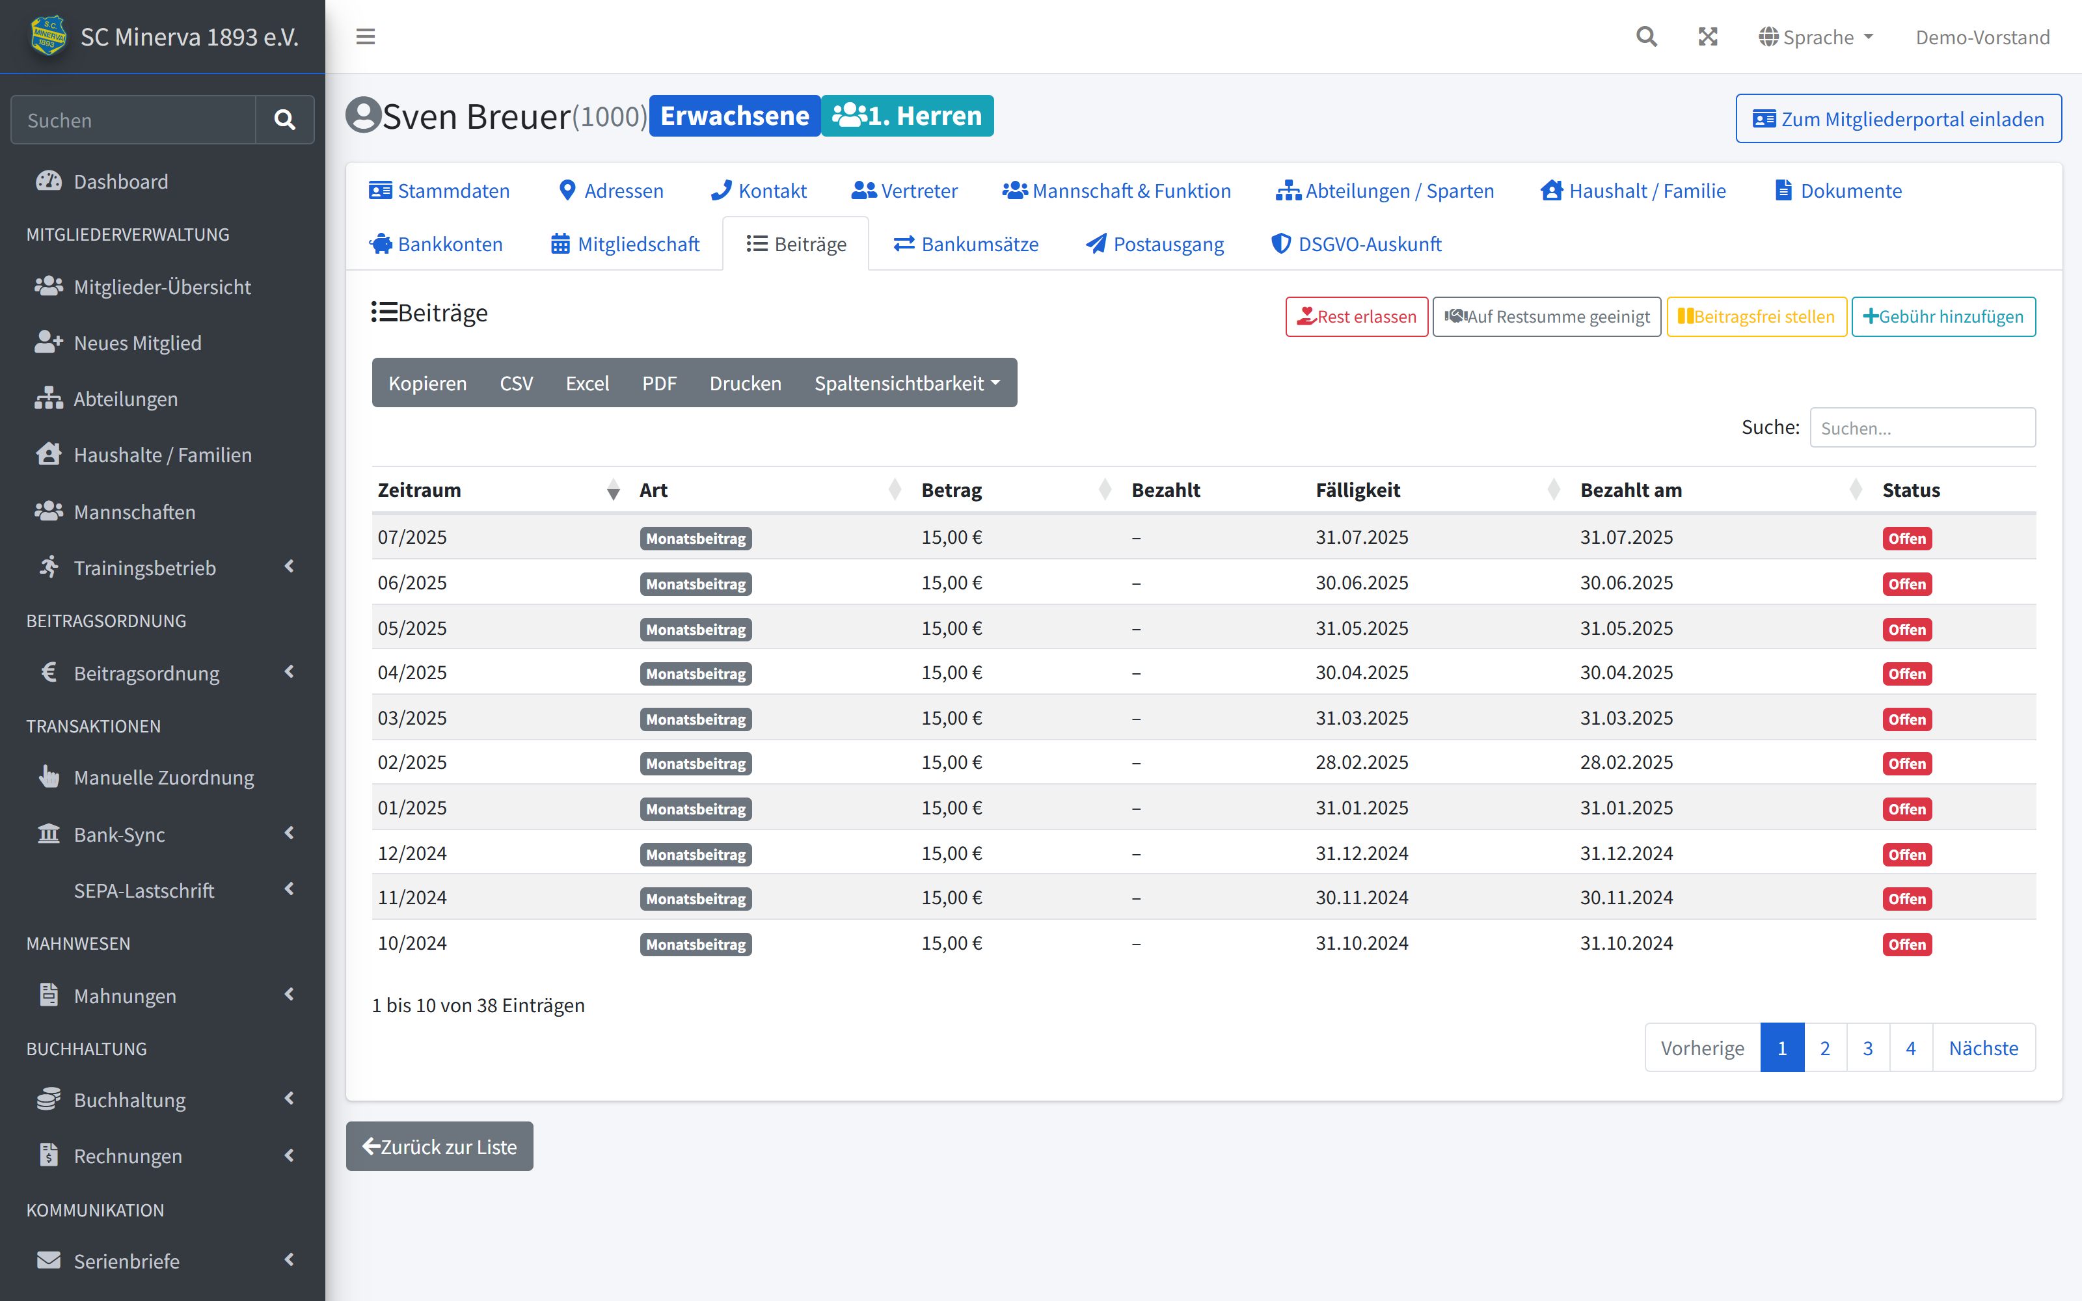2082x1301 pixels.
Task: Click the SC Minerva club crest logo
Action: tap(48, 36)
